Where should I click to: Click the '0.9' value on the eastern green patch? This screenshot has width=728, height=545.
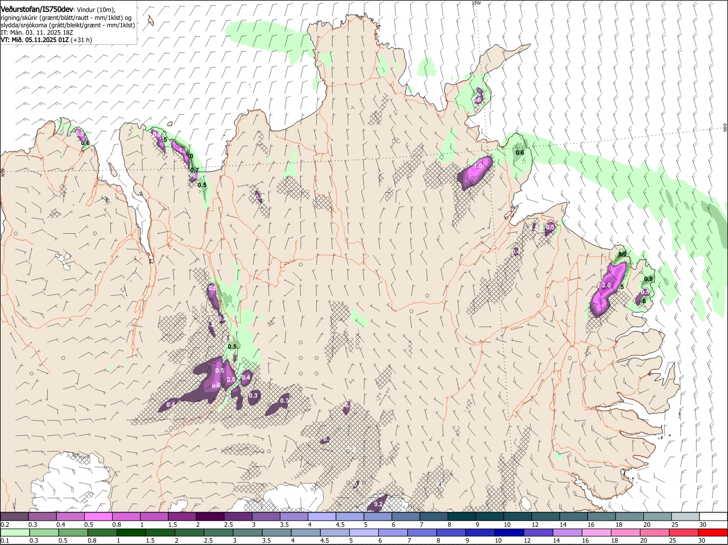(648, 279)
